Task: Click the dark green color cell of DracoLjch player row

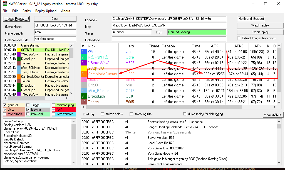Action: tap(84, 96)
